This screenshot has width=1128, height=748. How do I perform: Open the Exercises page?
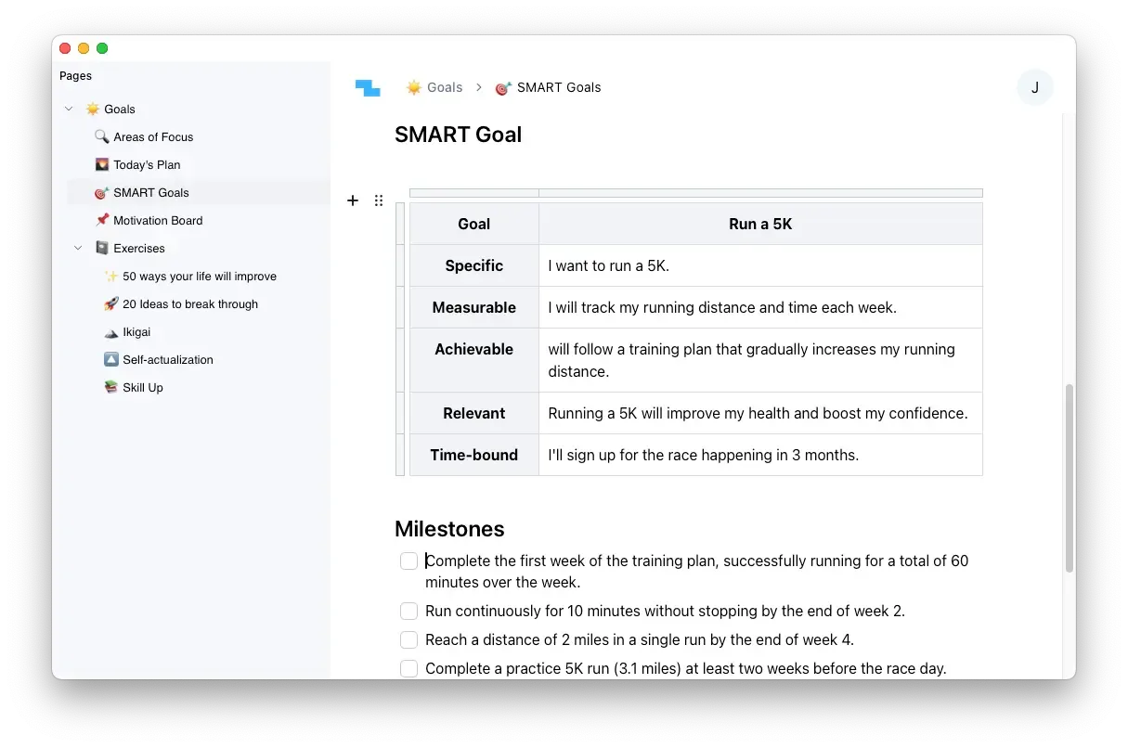139,249
